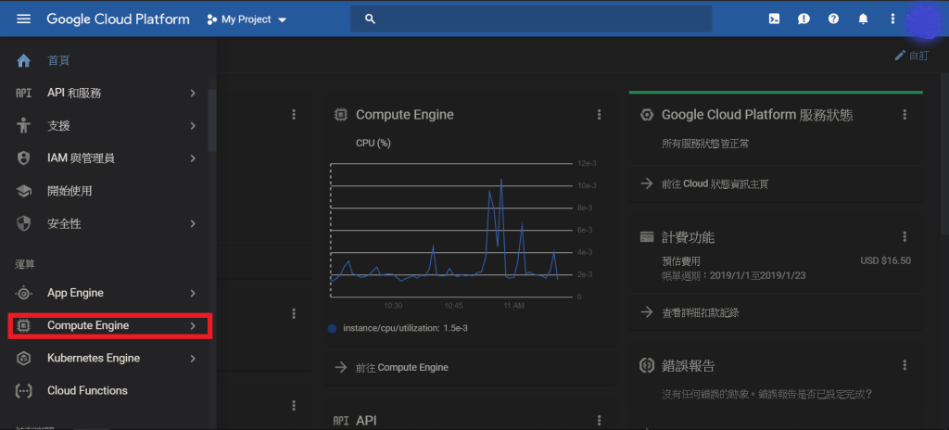The height and width of the screenshot is (430, 949).
Task: Click the USD $16.50 estimated cost
Action: click(x=885, y=261)
